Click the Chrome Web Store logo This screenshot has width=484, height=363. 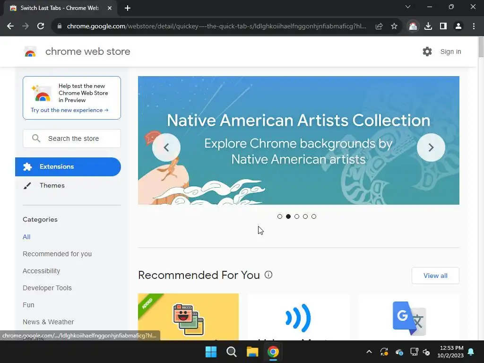(30, 52)
